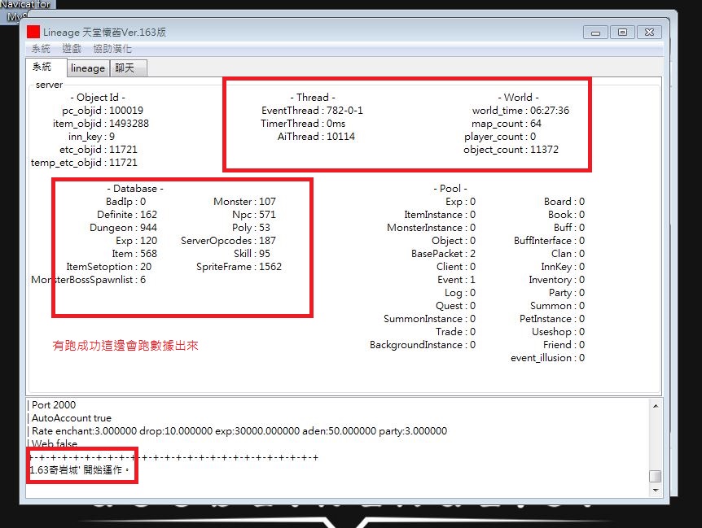Click 'ItemSetoption : 20' database entry
The height and width of the screenshot is (528, 702).
[x=109, y=267]
